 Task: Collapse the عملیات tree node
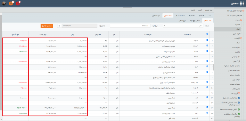click(x=241, y=20)
